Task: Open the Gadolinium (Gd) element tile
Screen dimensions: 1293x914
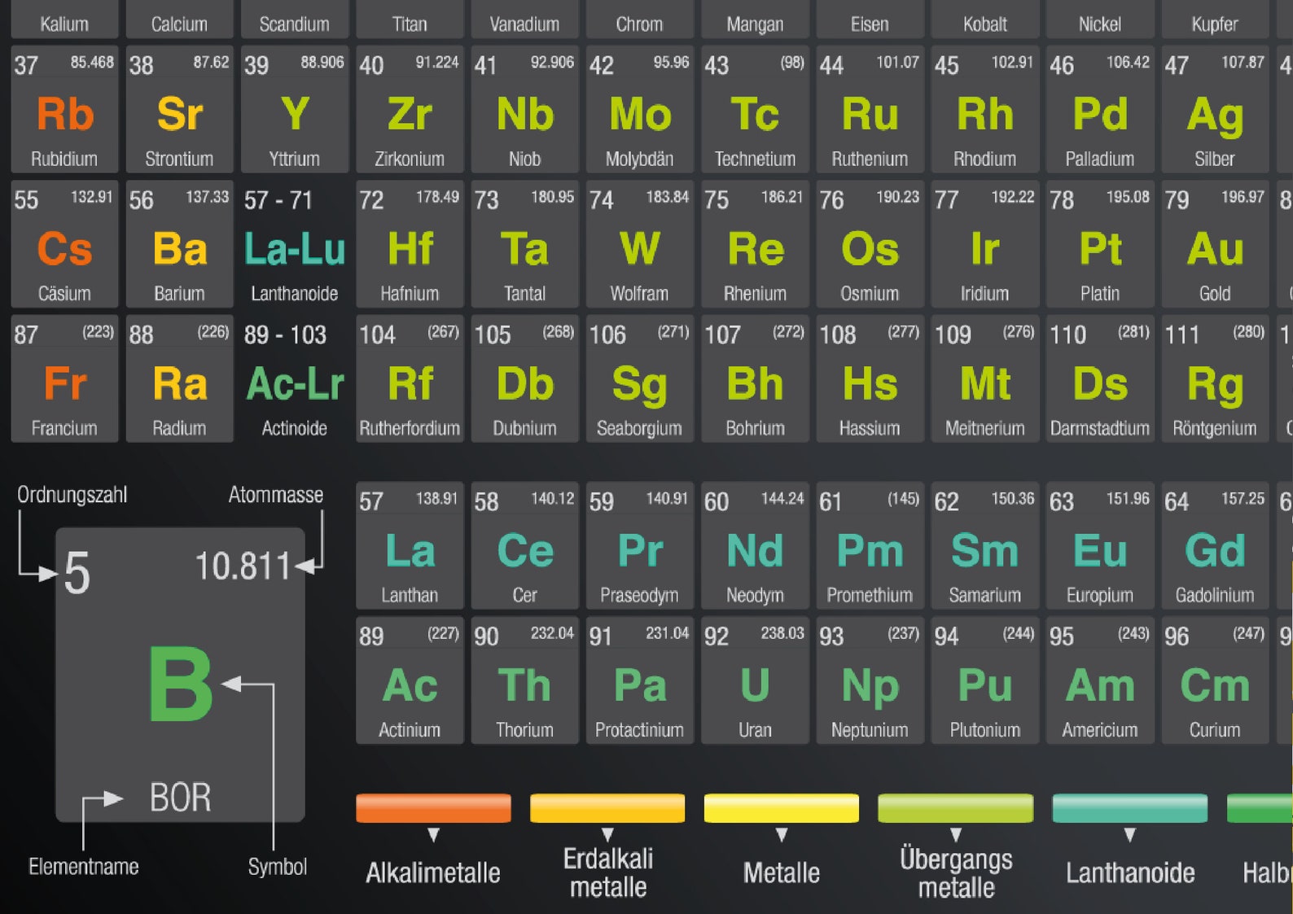Action: pos(1215,545)
